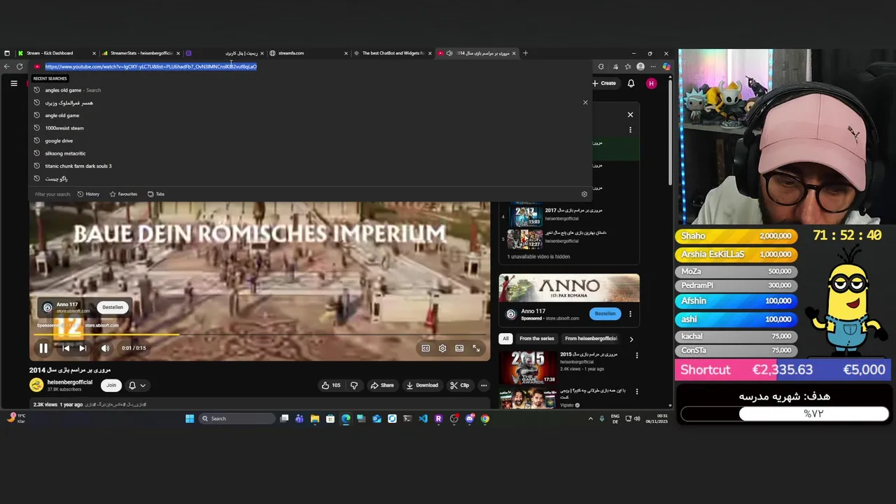The image size is (896, 504).
Task: Select '1000xresist steam' recent search
Action: (309, 128)
